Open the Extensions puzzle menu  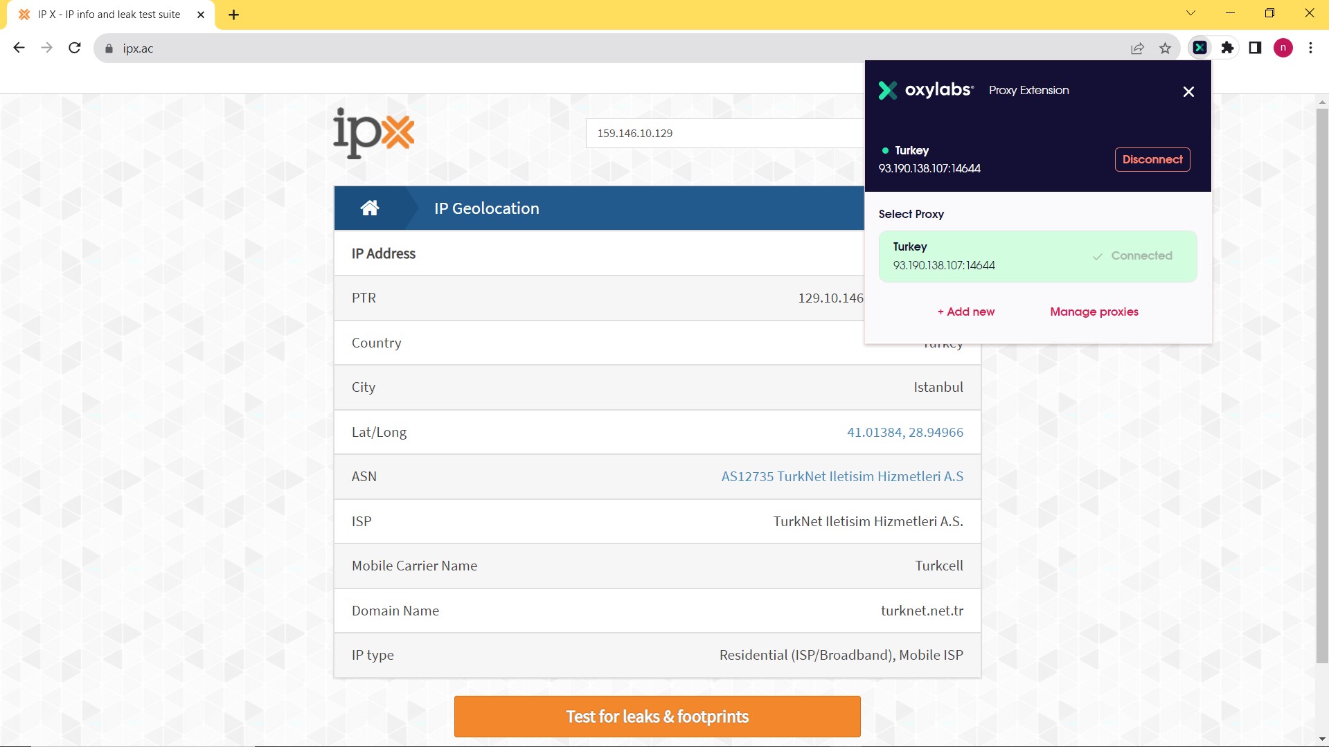pyautogui.click(x=1227, y=48)
